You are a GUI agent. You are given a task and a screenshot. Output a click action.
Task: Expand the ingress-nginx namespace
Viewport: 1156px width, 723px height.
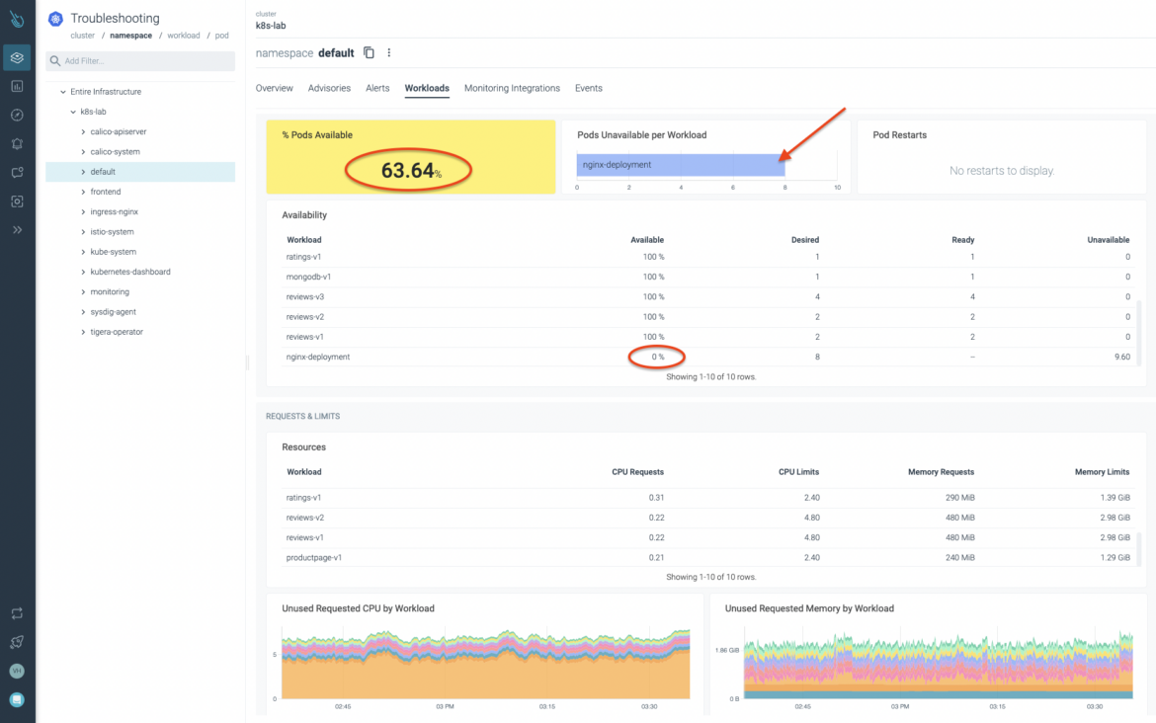pyautogui.click(x=83, y=211)
